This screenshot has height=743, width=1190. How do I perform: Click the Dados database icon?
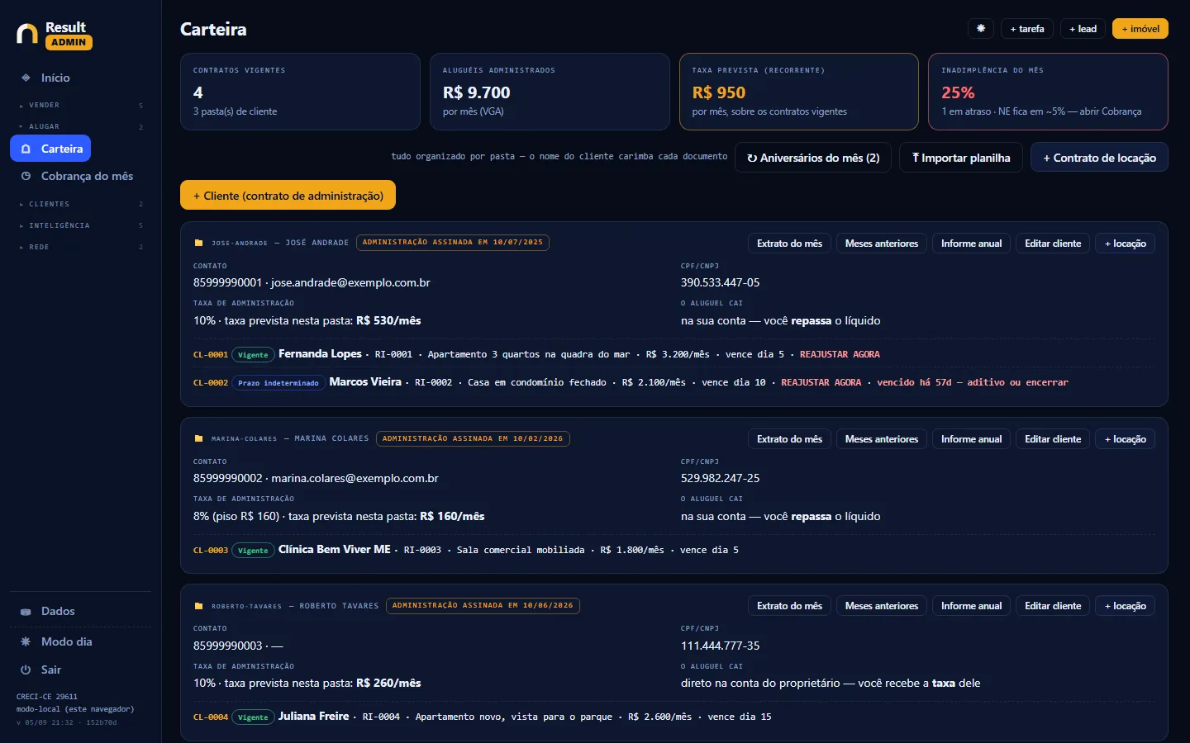click(x=26, y=612)
